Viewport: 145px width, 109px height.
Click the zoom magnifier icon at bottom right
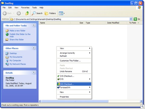point(143,107)
